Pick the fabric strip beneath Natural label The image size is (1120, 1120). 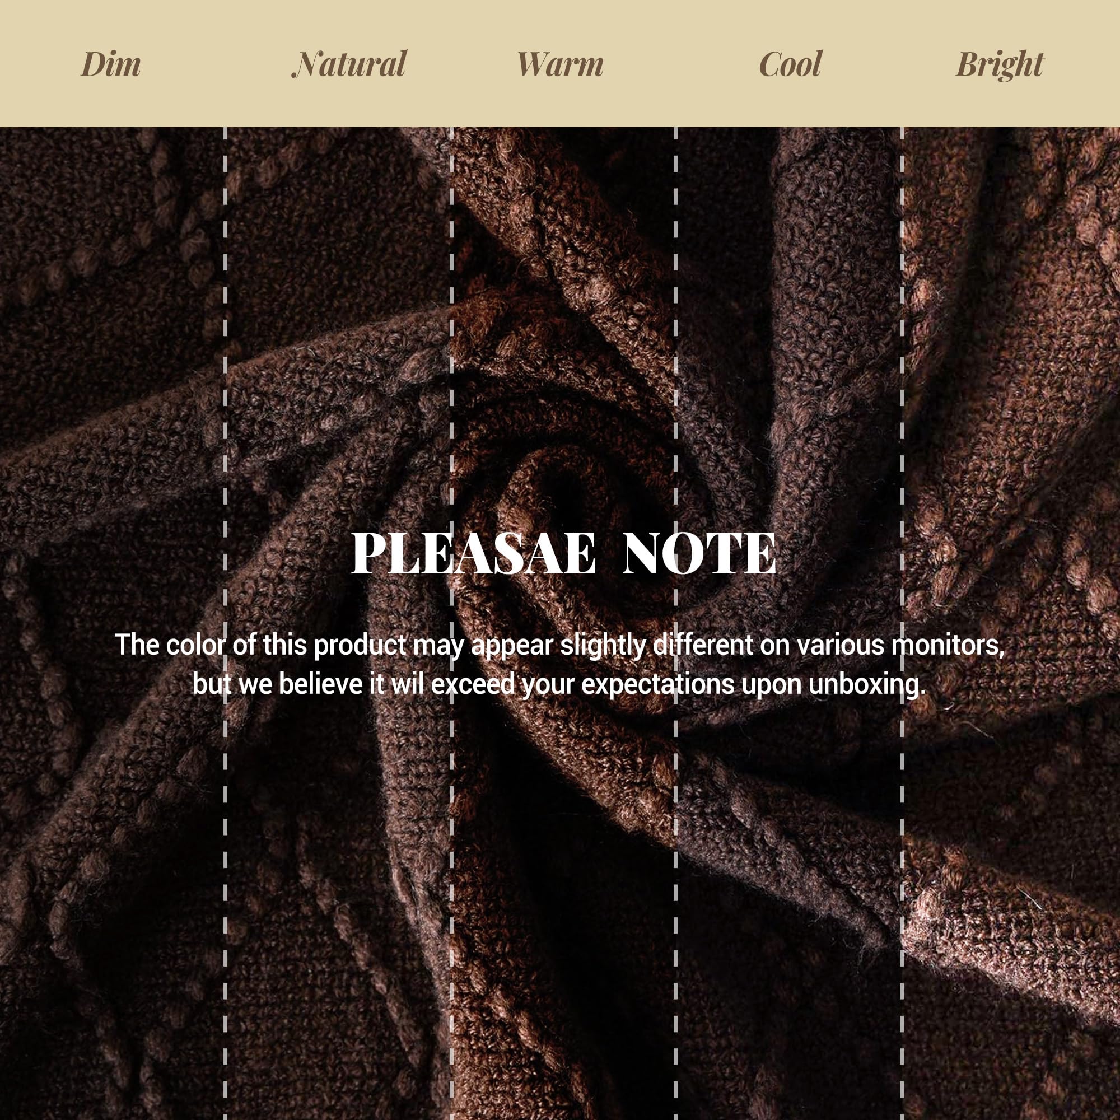click(338, 623)
